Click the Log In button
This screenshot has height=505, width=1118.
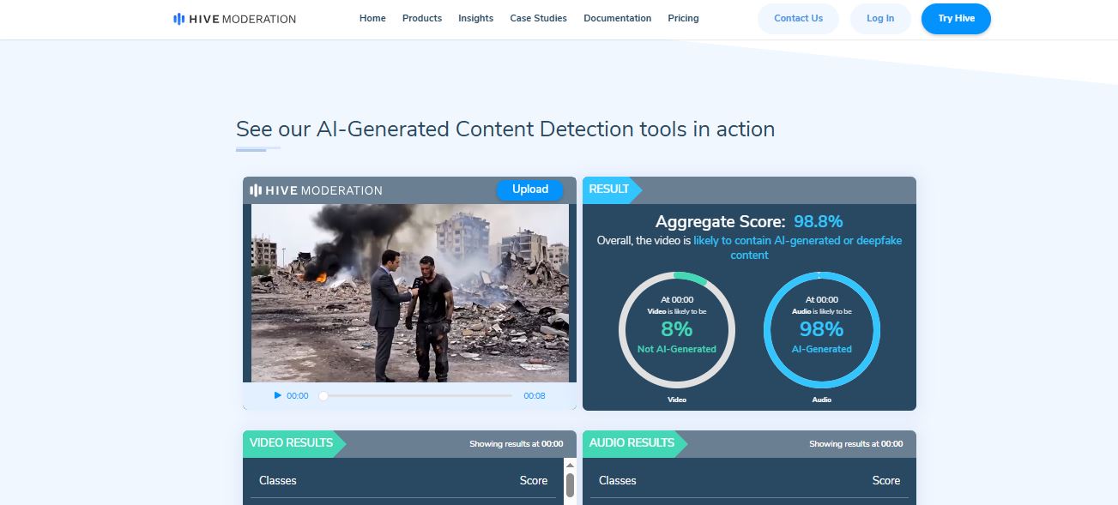coord(880,18)
